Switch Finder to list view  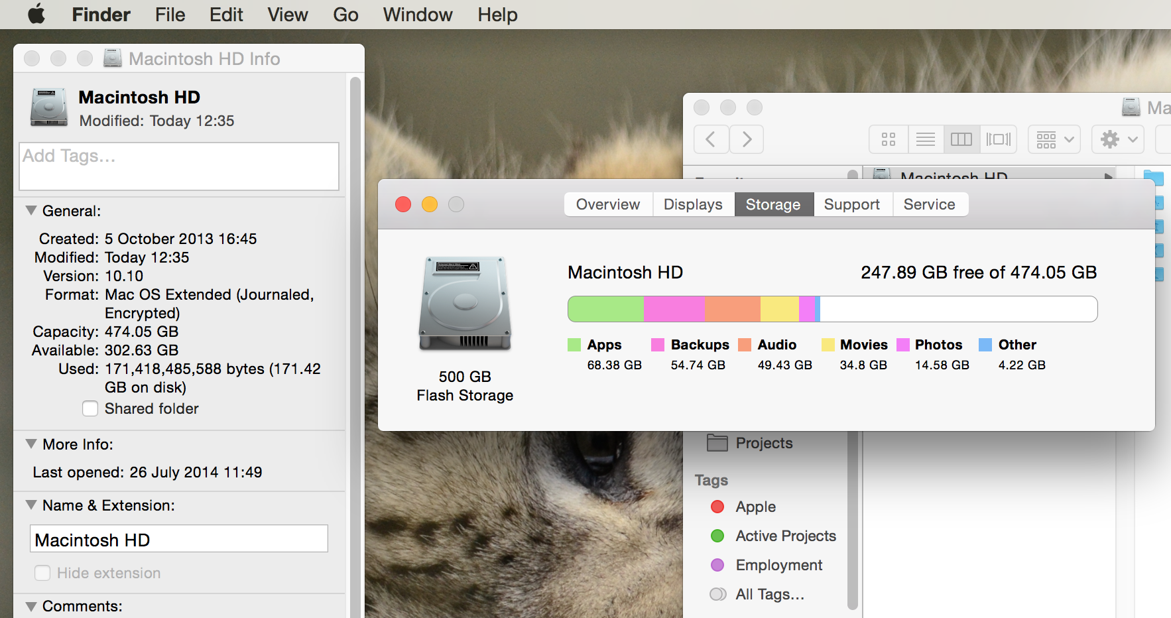click(926, 139)
